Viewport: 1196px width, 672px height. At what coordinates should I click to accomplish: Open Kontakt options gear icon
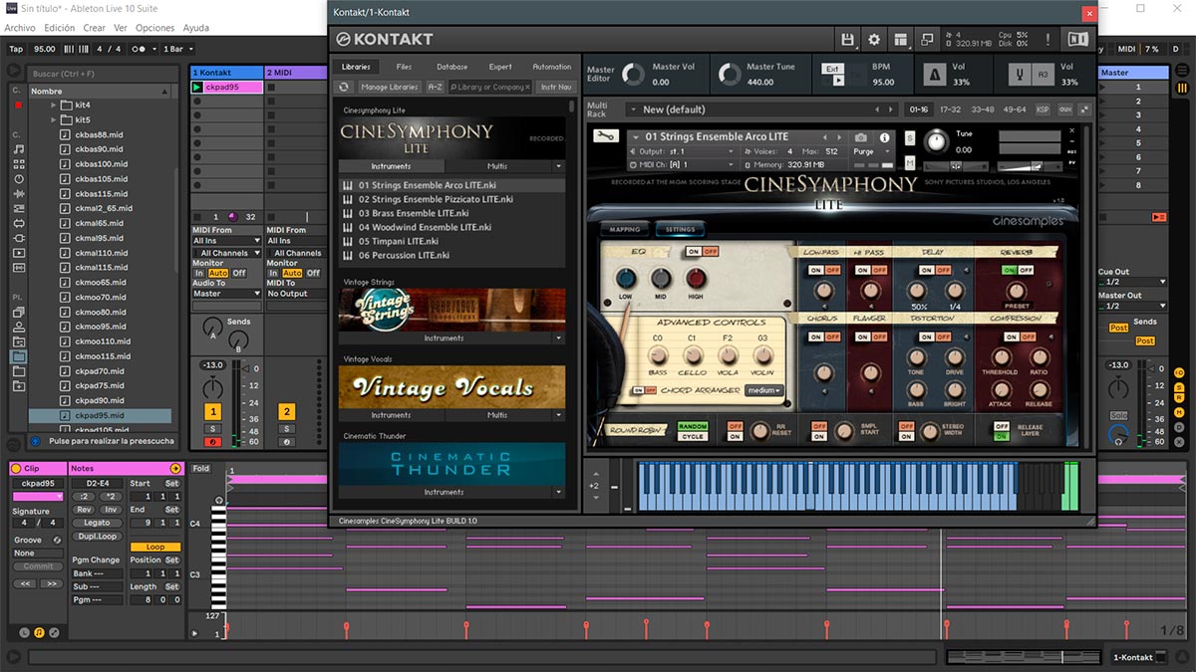pyautogui.click(x=874, y=40)
